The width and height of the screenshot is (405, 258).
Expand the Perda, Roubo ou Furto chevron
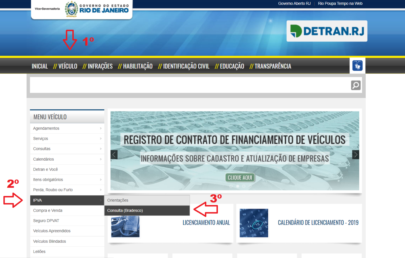101,190
